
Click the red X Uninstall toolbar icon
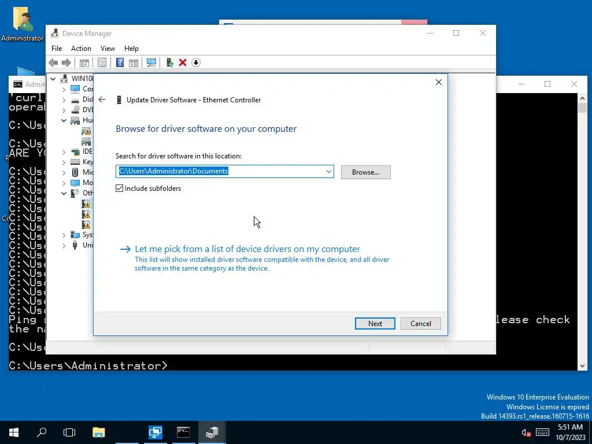(x=183, y=62)
